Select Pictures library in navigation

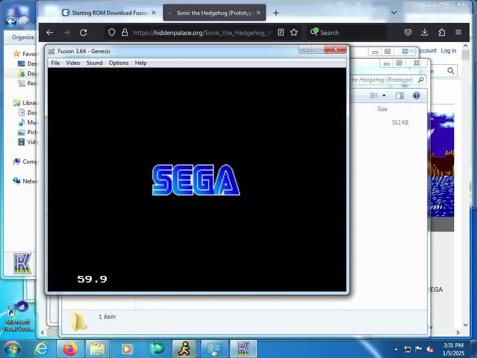pyautogui.click(x=27, y=132)
